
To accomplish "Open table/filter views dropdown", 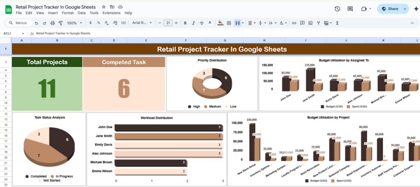I will 328,23.
